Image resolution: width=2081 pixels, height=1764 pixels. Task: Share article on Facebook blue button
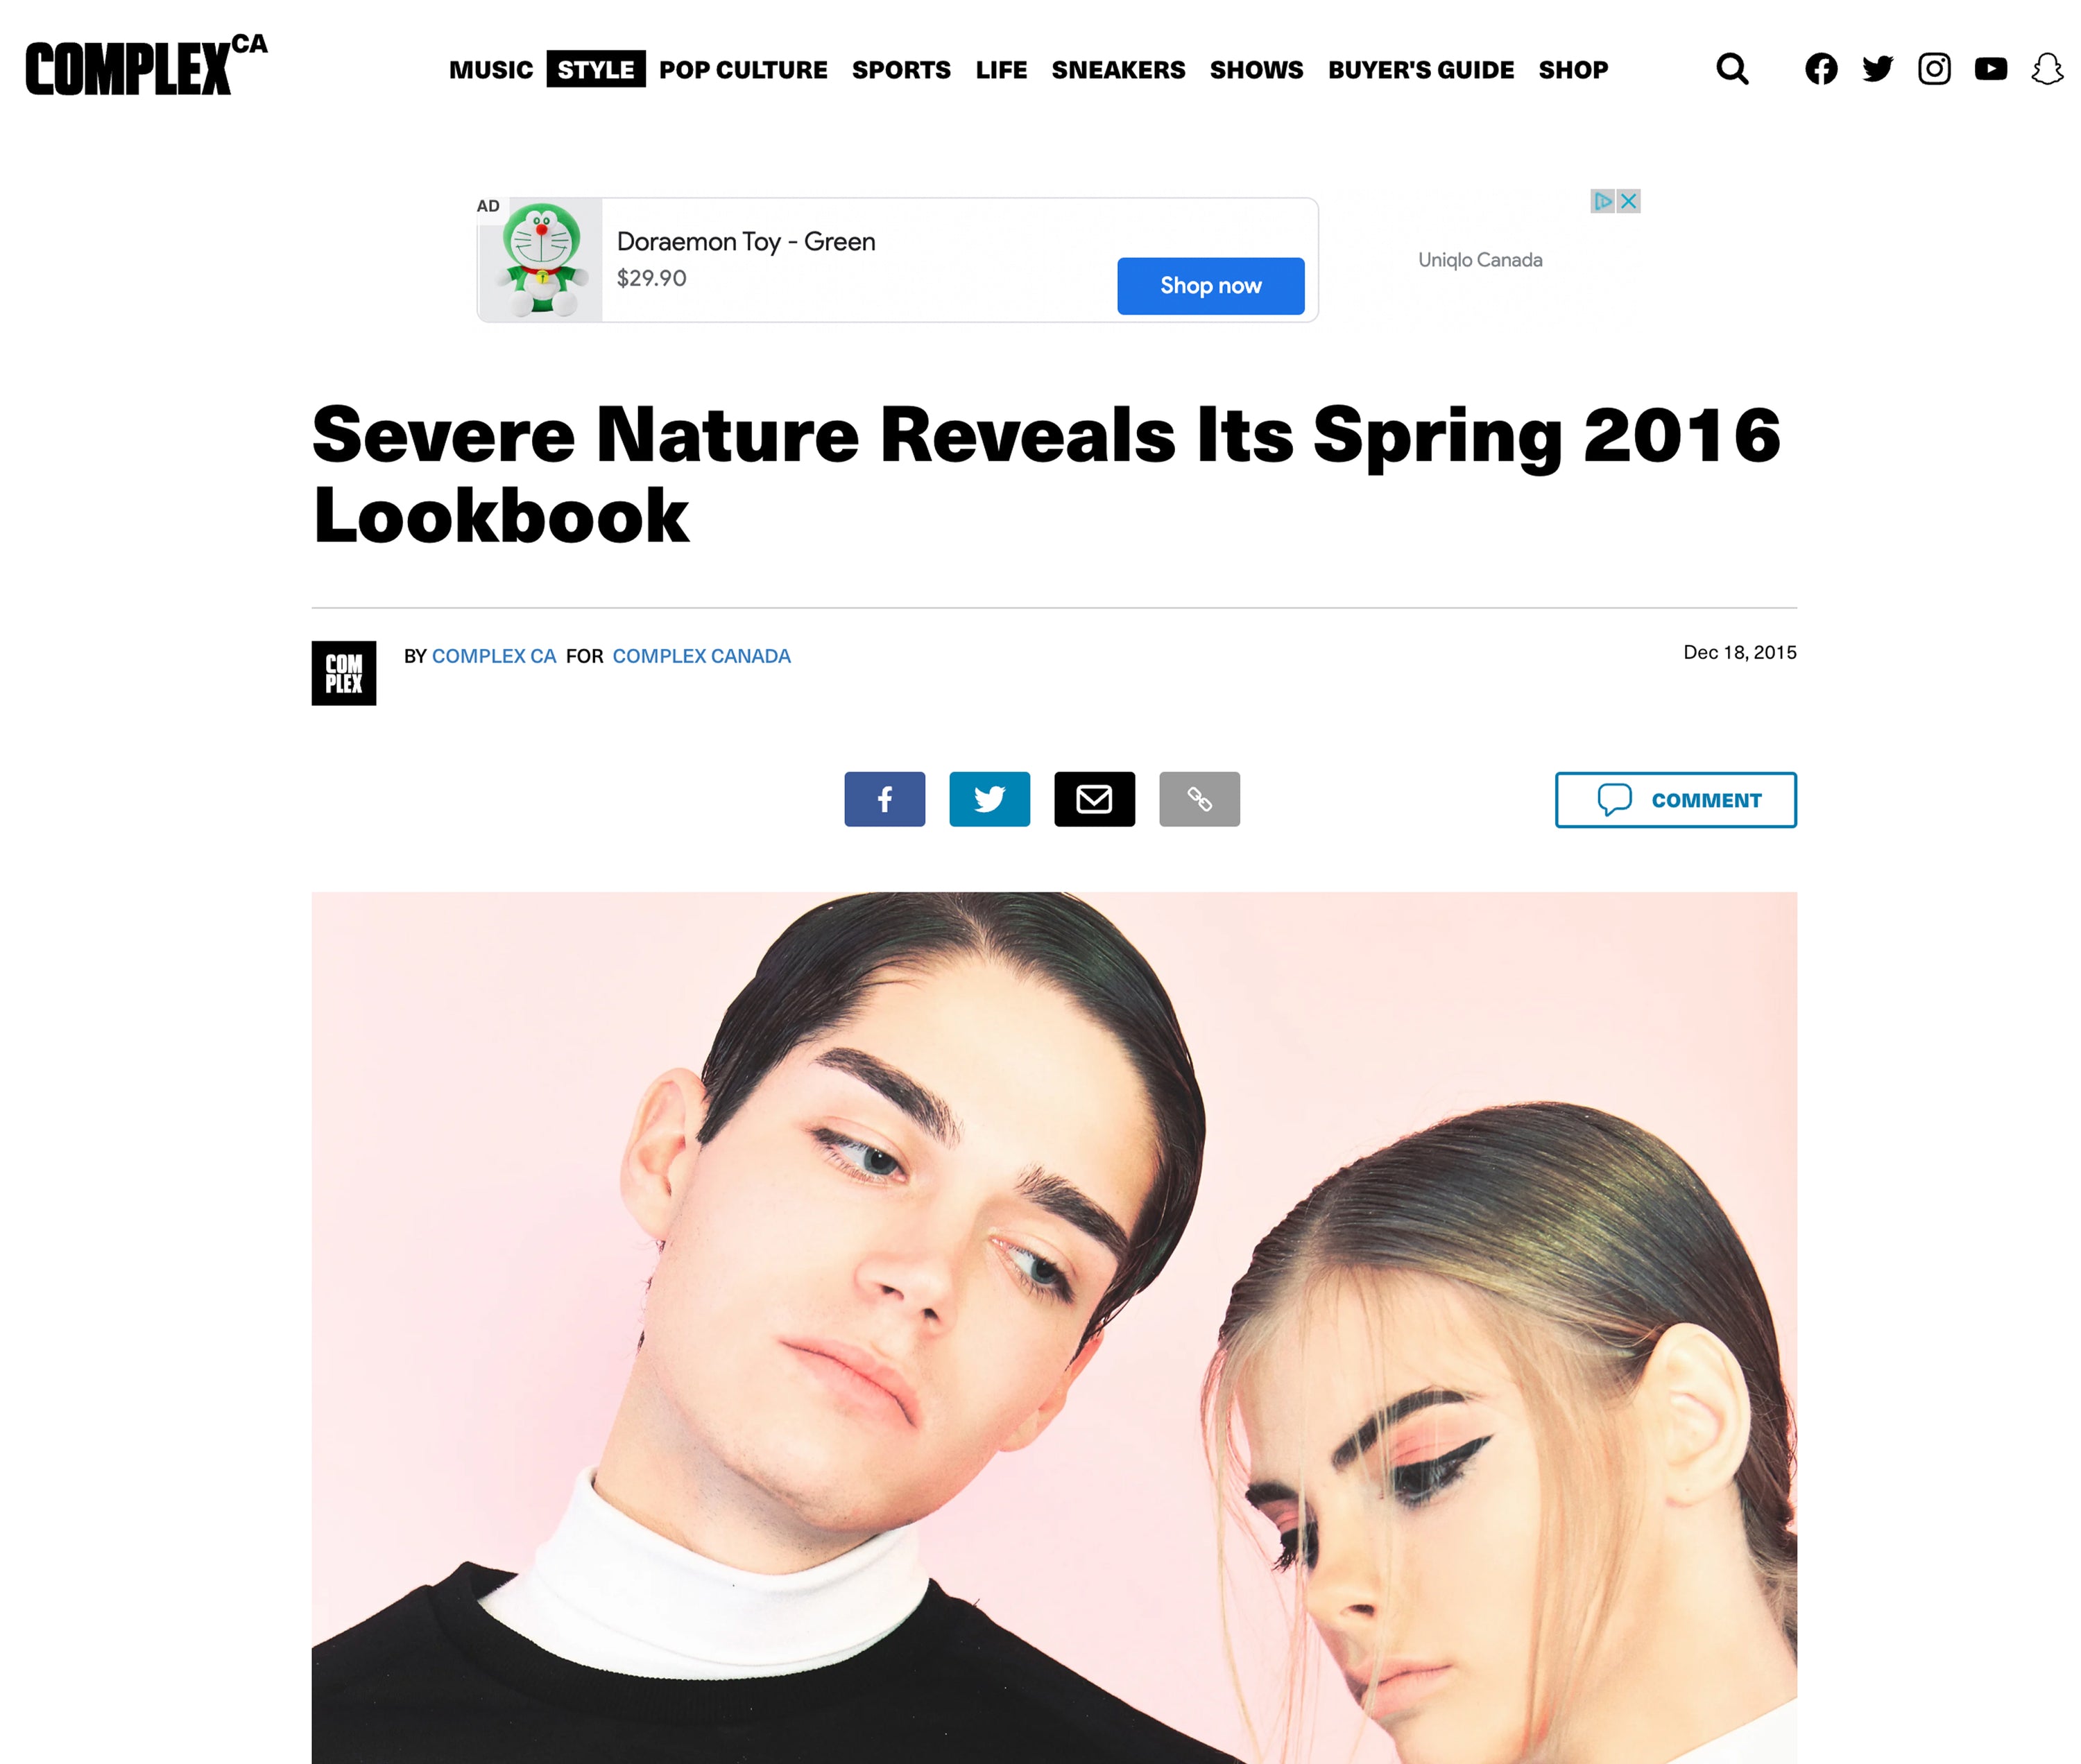(884, 799)
